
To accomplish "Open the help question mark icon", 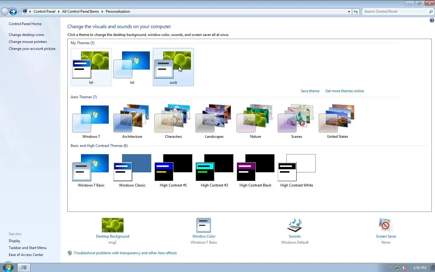I will coord(432,20).
